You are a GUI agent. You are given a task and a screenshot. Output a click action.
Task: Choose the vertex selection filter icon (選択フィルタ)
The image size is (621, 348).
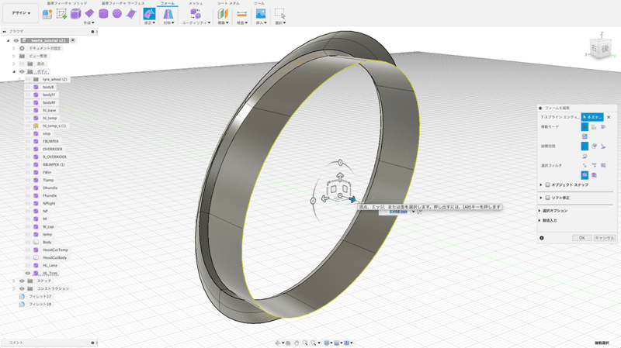(x=585, y=165)
